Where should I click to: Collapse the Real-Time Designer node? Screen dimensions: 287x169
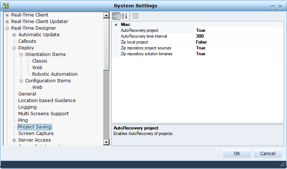coord(7,28)
